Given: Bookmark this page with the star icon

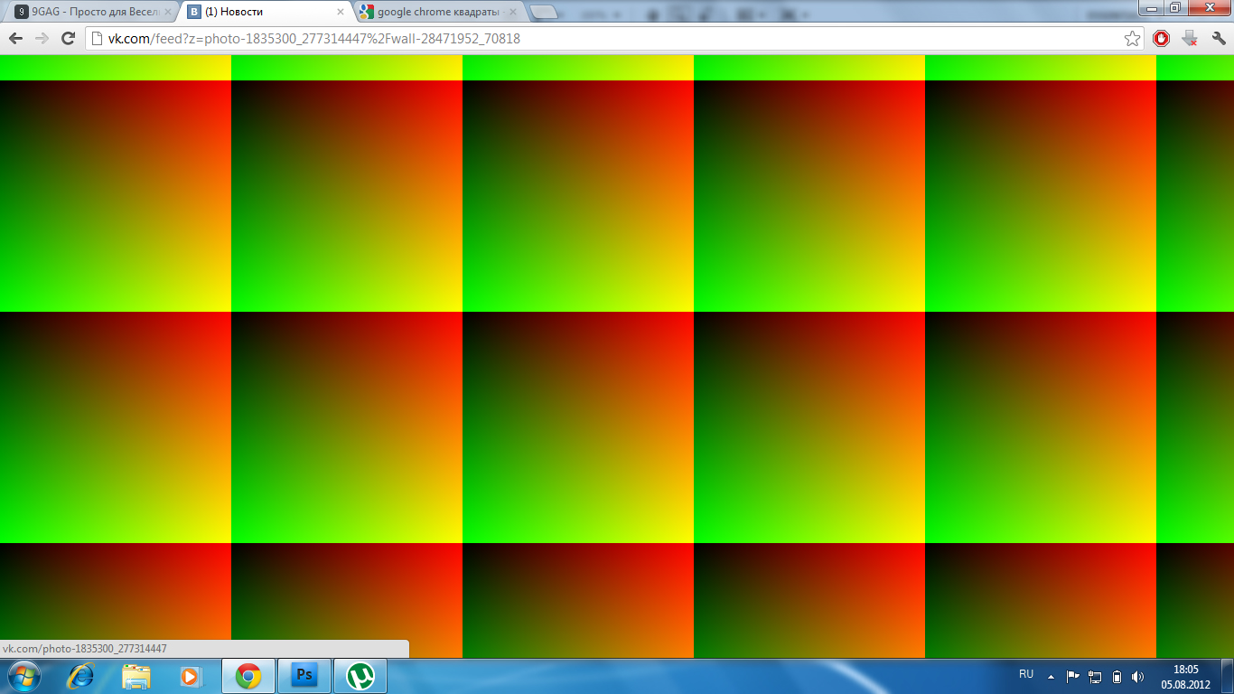Looking at the screenshot, I should [1132, 39].
